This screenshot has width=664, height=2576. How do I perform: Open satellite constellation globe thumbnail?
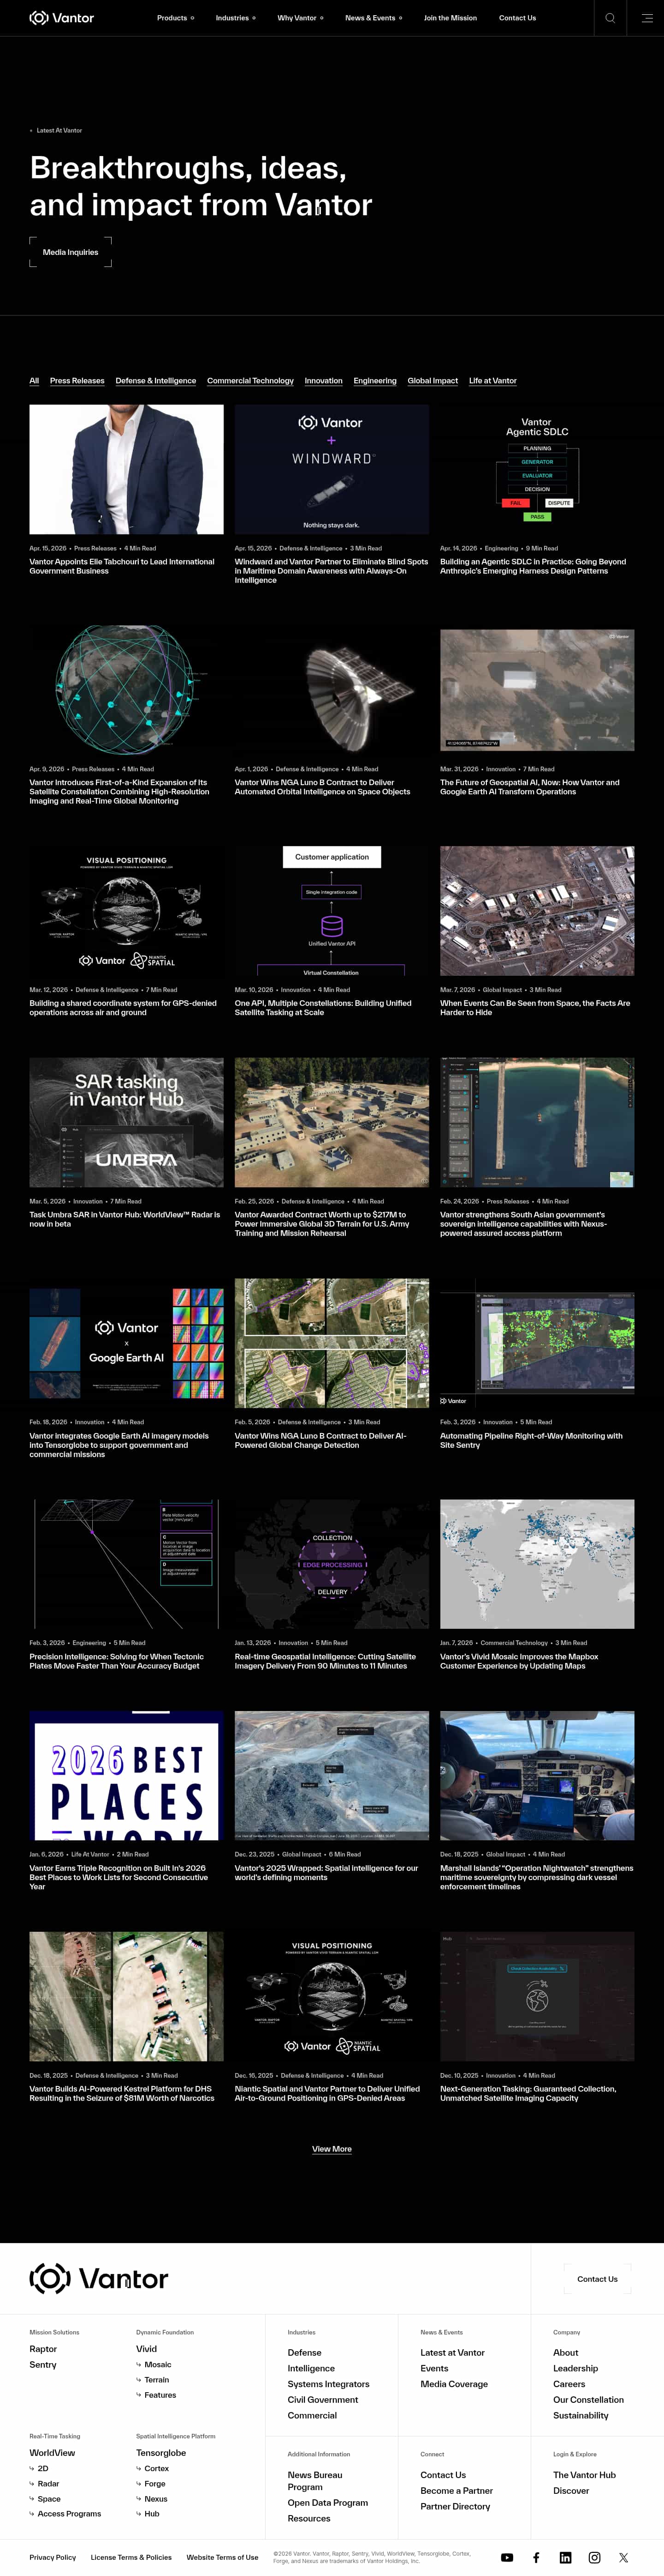click(127, 690)
